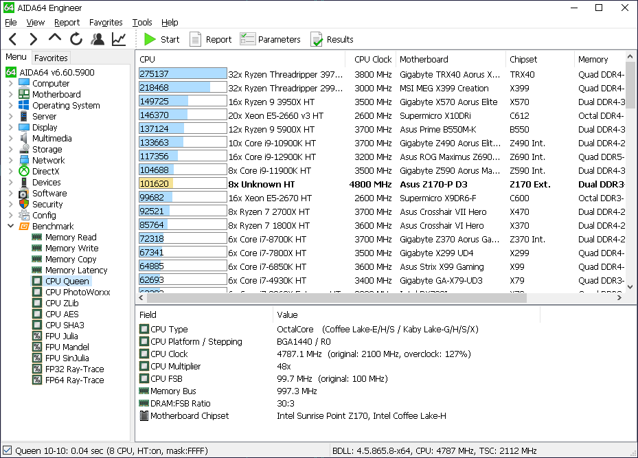The width and height of the screenshot is (638, 458).
Task: Open the Help menu
Action: point(170,23)
